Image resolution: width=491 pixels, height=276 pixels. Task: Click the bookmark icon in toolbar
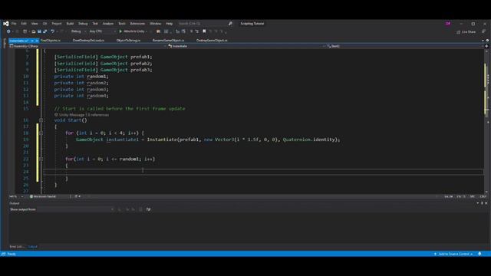click(204, 31)
